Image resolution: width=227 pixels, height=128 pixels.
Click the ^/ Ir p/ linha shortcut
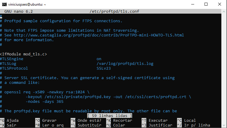194,125
